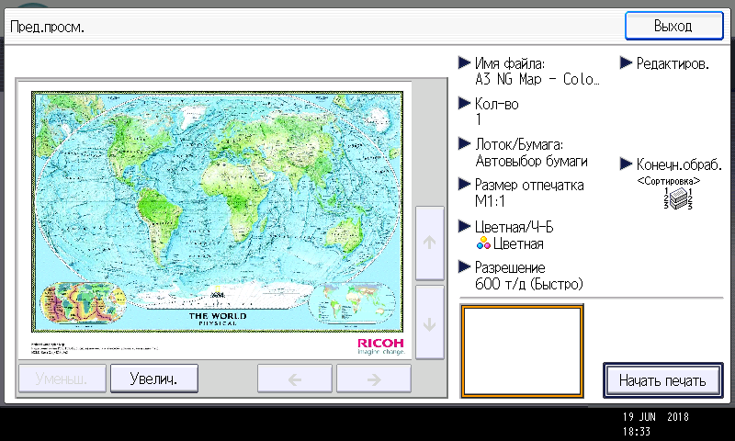
Task: Click the quantity value 1
Action: pyautogui.click(x=479, y=119)
